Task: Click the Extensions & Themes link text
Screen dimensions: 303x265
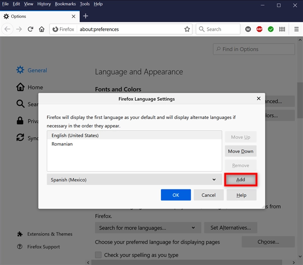Action: click(50, 234)
